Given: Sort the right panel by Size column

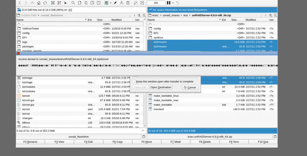Looking at the screenshot, I should pyautogui.click(x=238, y=20).
